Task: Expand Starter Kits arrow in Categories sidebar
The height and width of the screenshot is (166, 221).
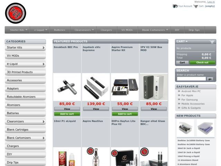Action: tap(44, 48)
